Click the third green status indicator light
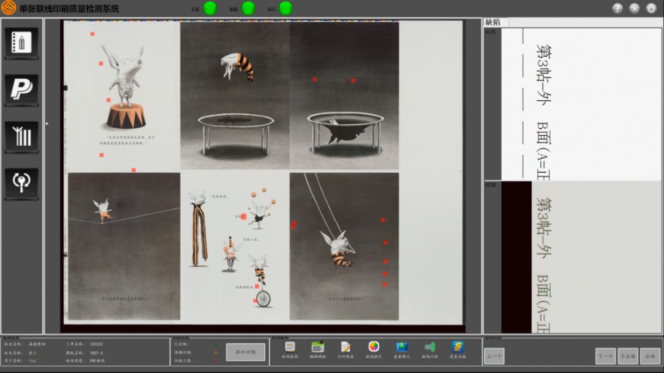 pos(286,8)
